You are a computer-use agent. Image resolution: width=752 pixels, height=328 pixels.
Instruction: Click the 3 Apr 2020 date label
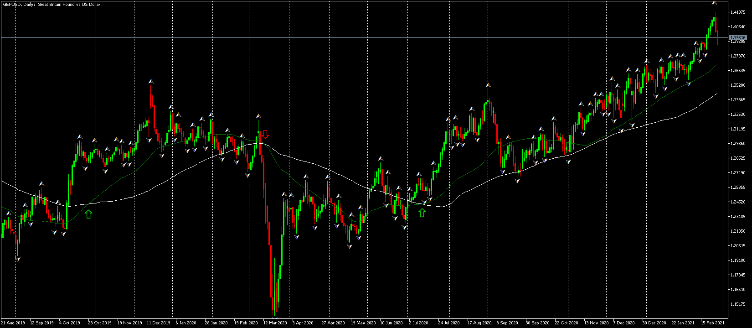click(303, 323)
